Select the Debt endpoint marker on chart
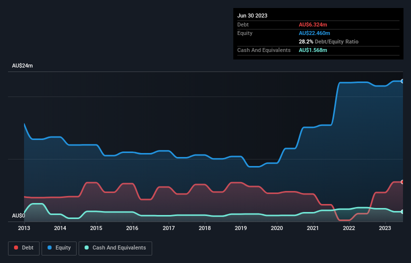 coord(402,182)
